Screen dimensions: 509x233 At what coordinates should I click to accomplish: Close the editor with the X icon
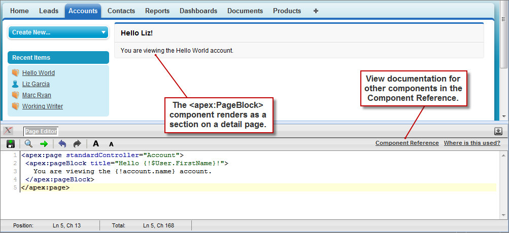[x=8, y=131]
